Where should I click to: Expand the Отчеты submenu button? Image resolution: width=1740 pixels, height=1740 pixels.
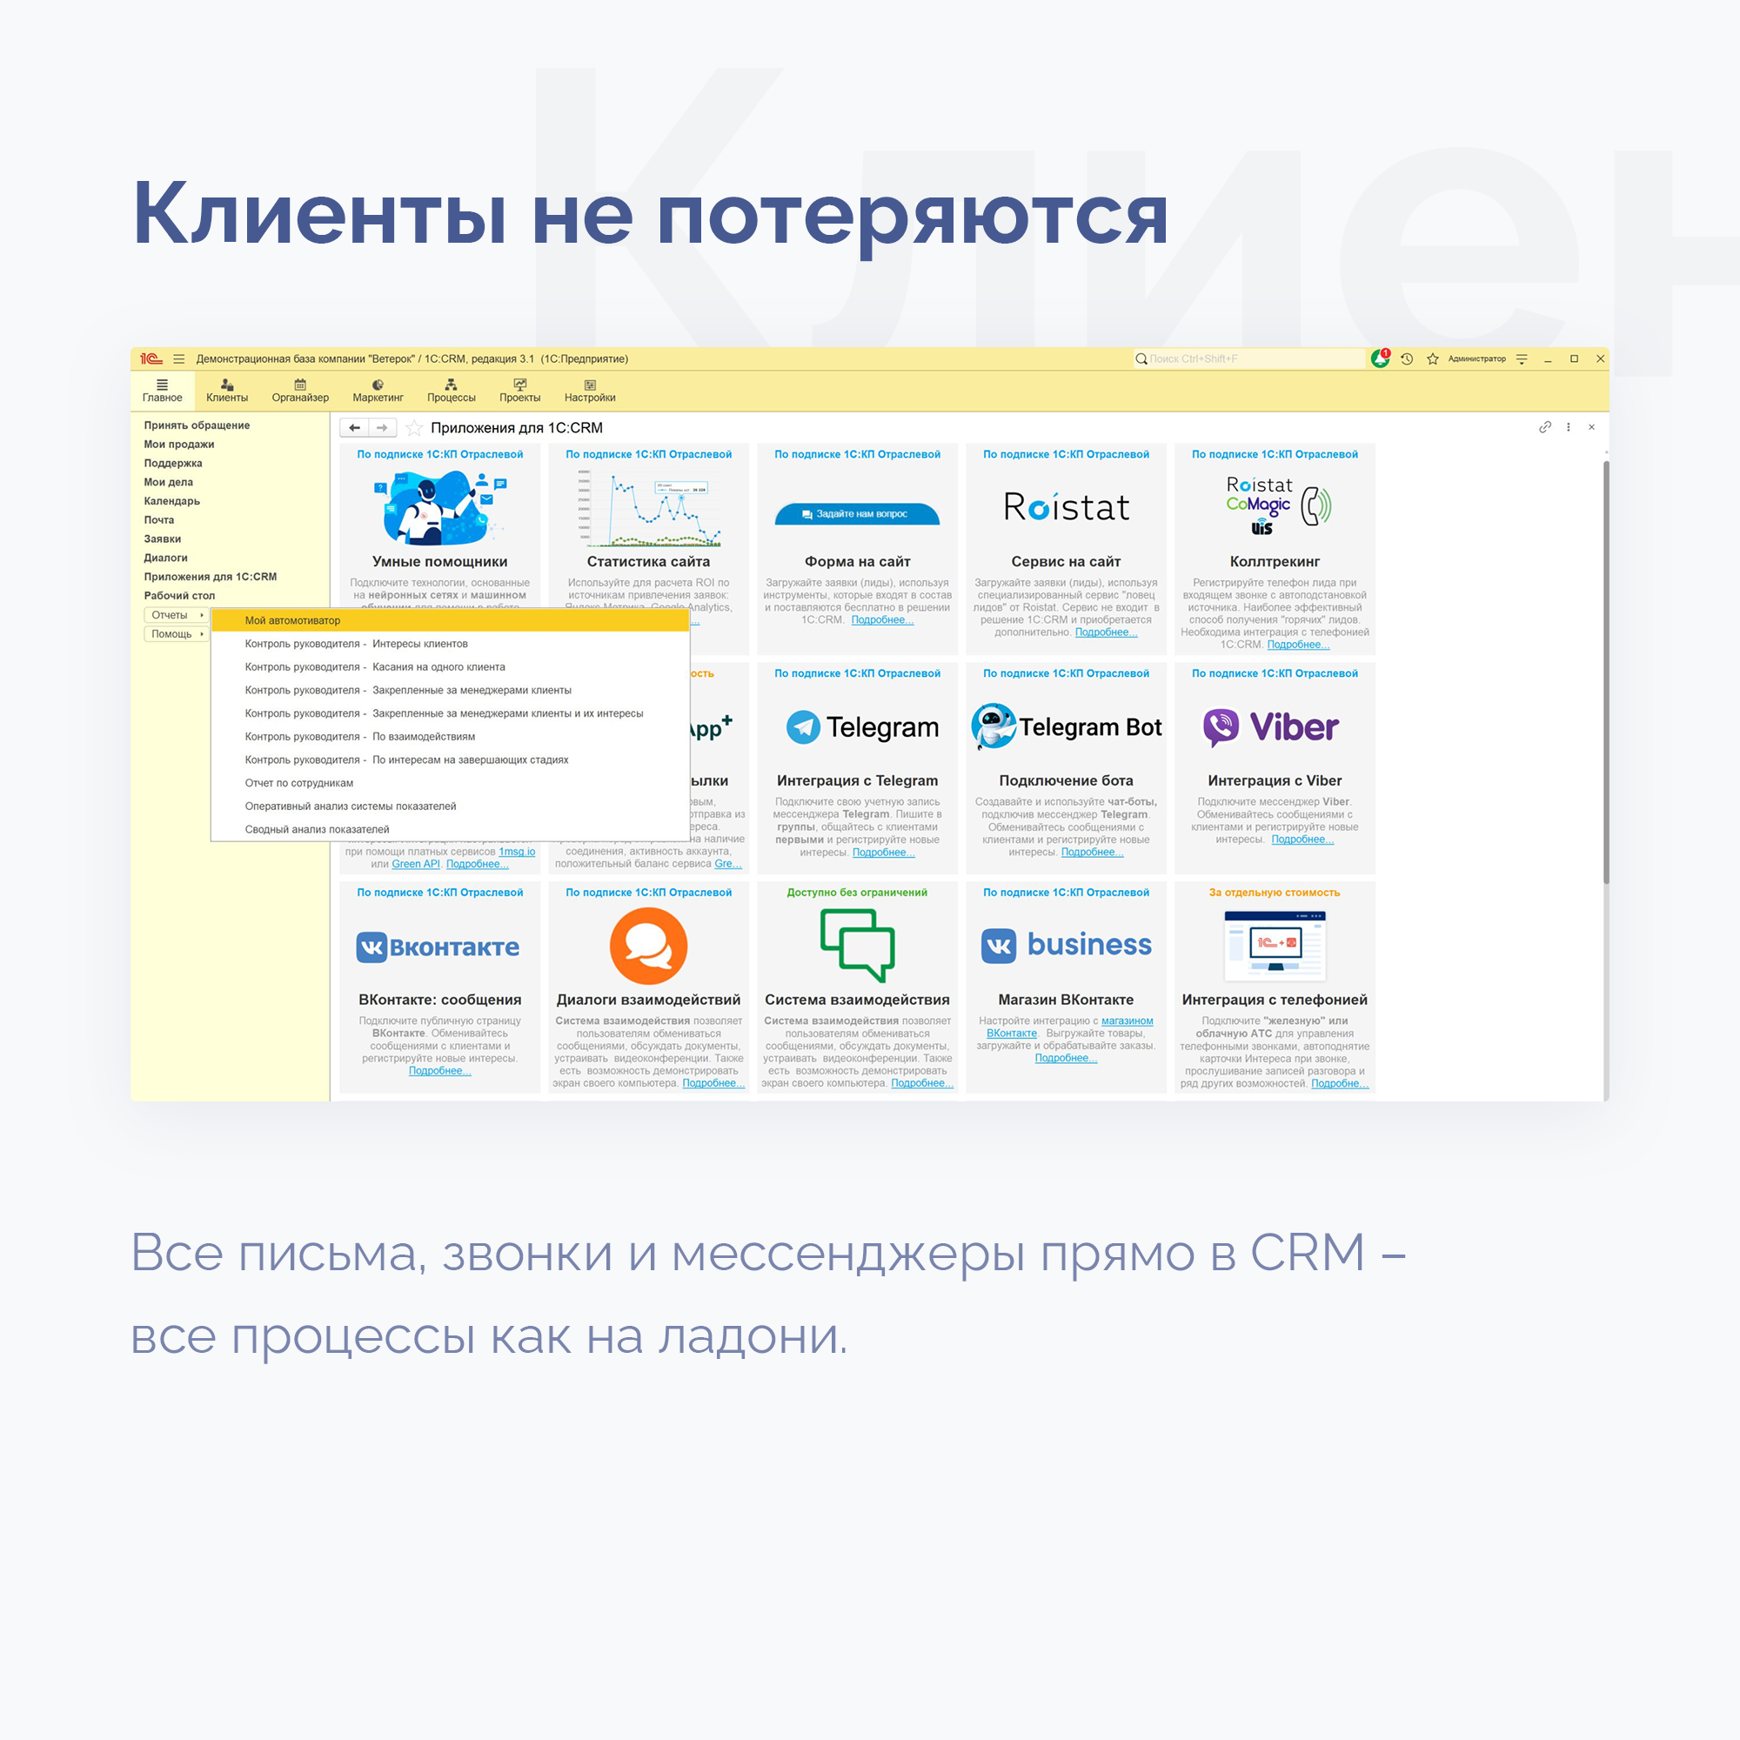coord(177,615)
